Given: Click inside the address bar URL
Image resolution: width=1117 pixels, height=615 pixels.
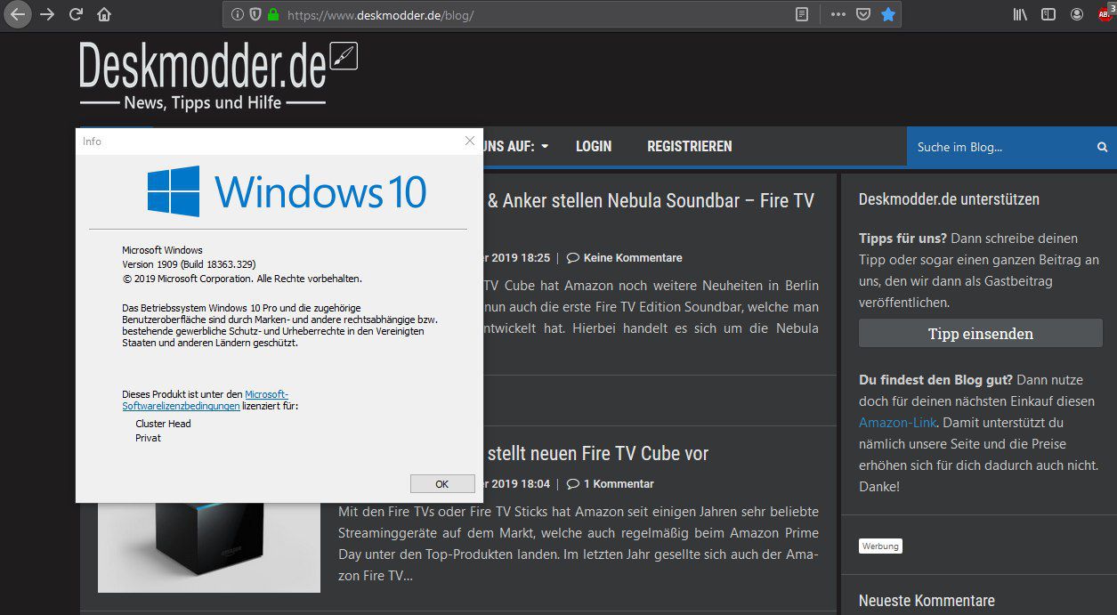Looking at the screenshot, I should point(534,15).
